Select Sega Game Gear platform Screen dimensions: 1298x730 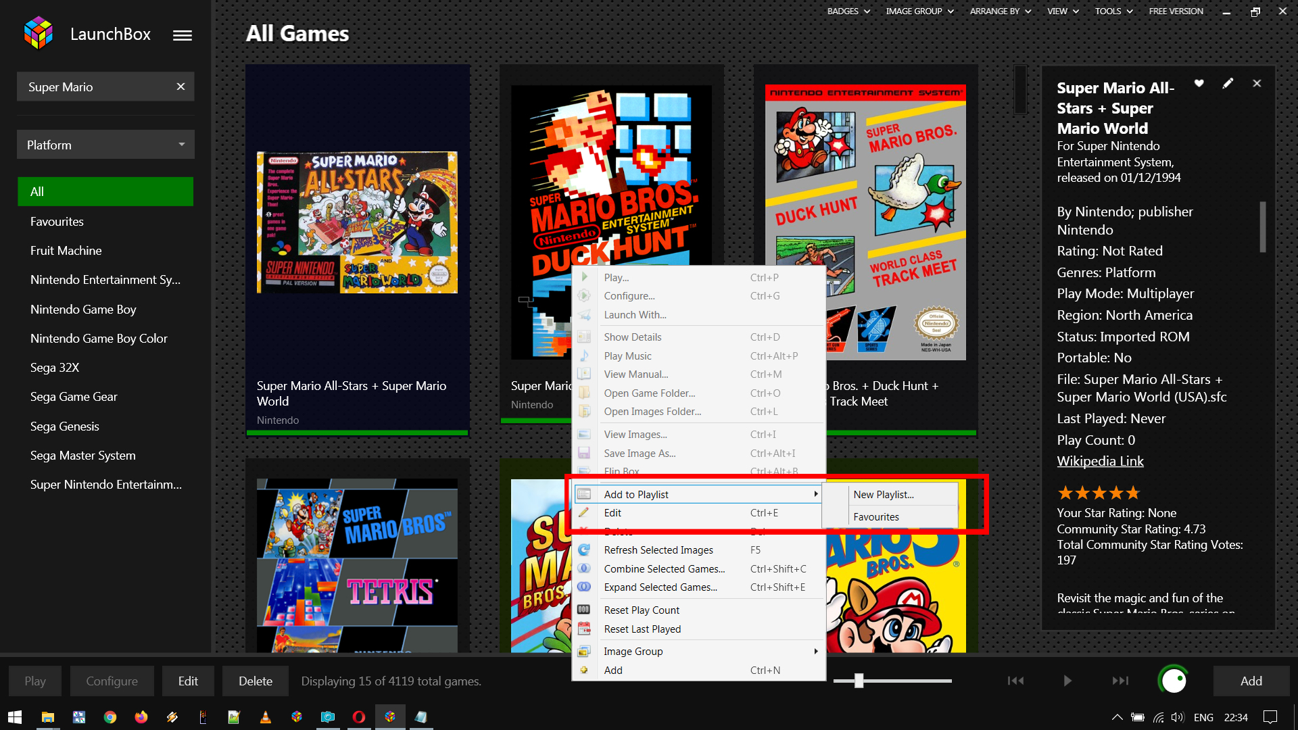click(74, 396)
